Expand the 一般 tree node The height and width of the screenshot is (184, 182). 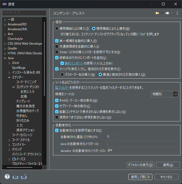[x=5, y=20]
